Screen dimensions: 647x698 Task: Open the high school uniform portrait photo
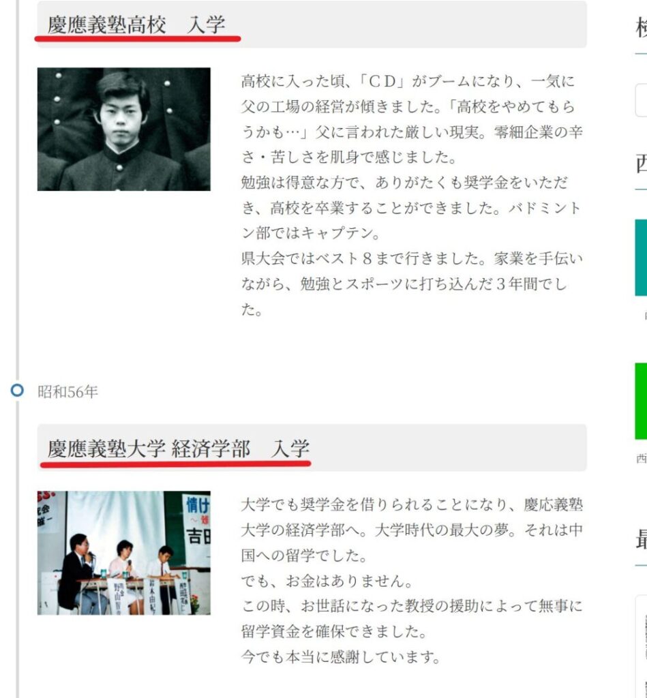click(124, 129)
